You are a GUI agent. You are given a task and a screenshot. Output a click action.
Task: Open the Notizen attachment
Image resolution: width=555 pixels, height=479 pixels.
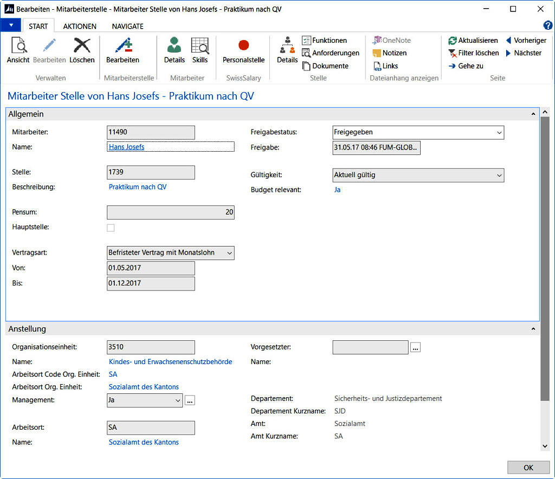click(x=389, y=53)
